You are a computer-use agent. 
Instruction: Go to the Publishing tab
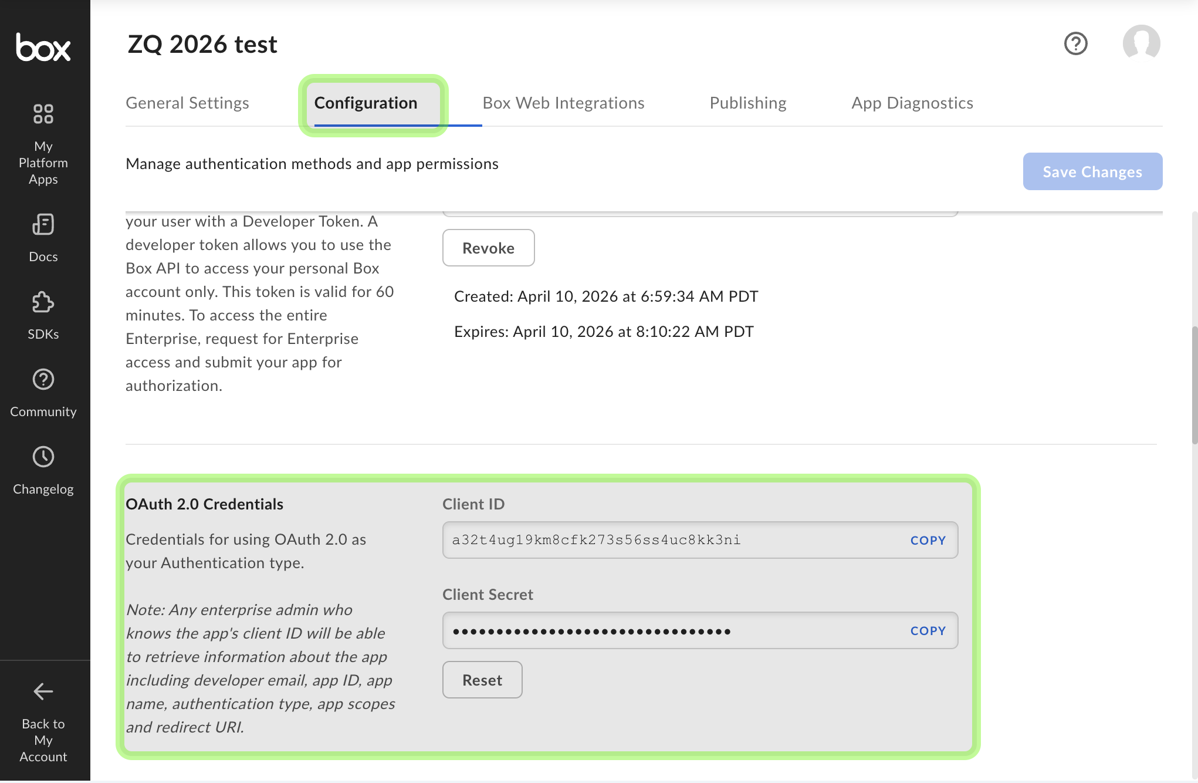(x=747, y=103)
